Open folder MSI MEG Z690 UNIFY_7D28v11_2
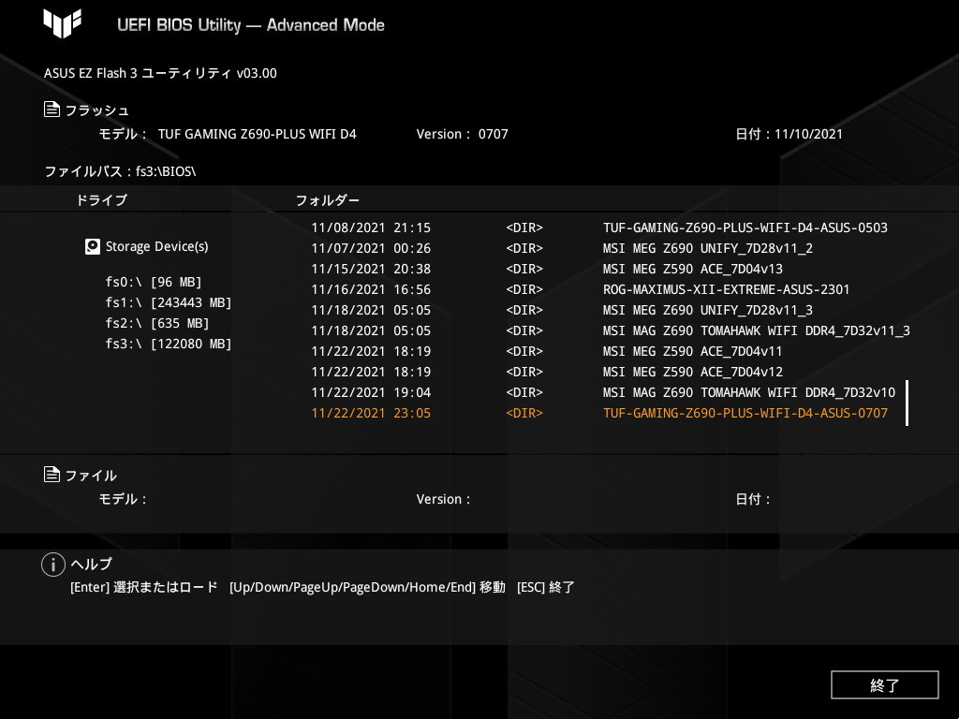Screen dimensions: 959x719 tap(708, 248)
